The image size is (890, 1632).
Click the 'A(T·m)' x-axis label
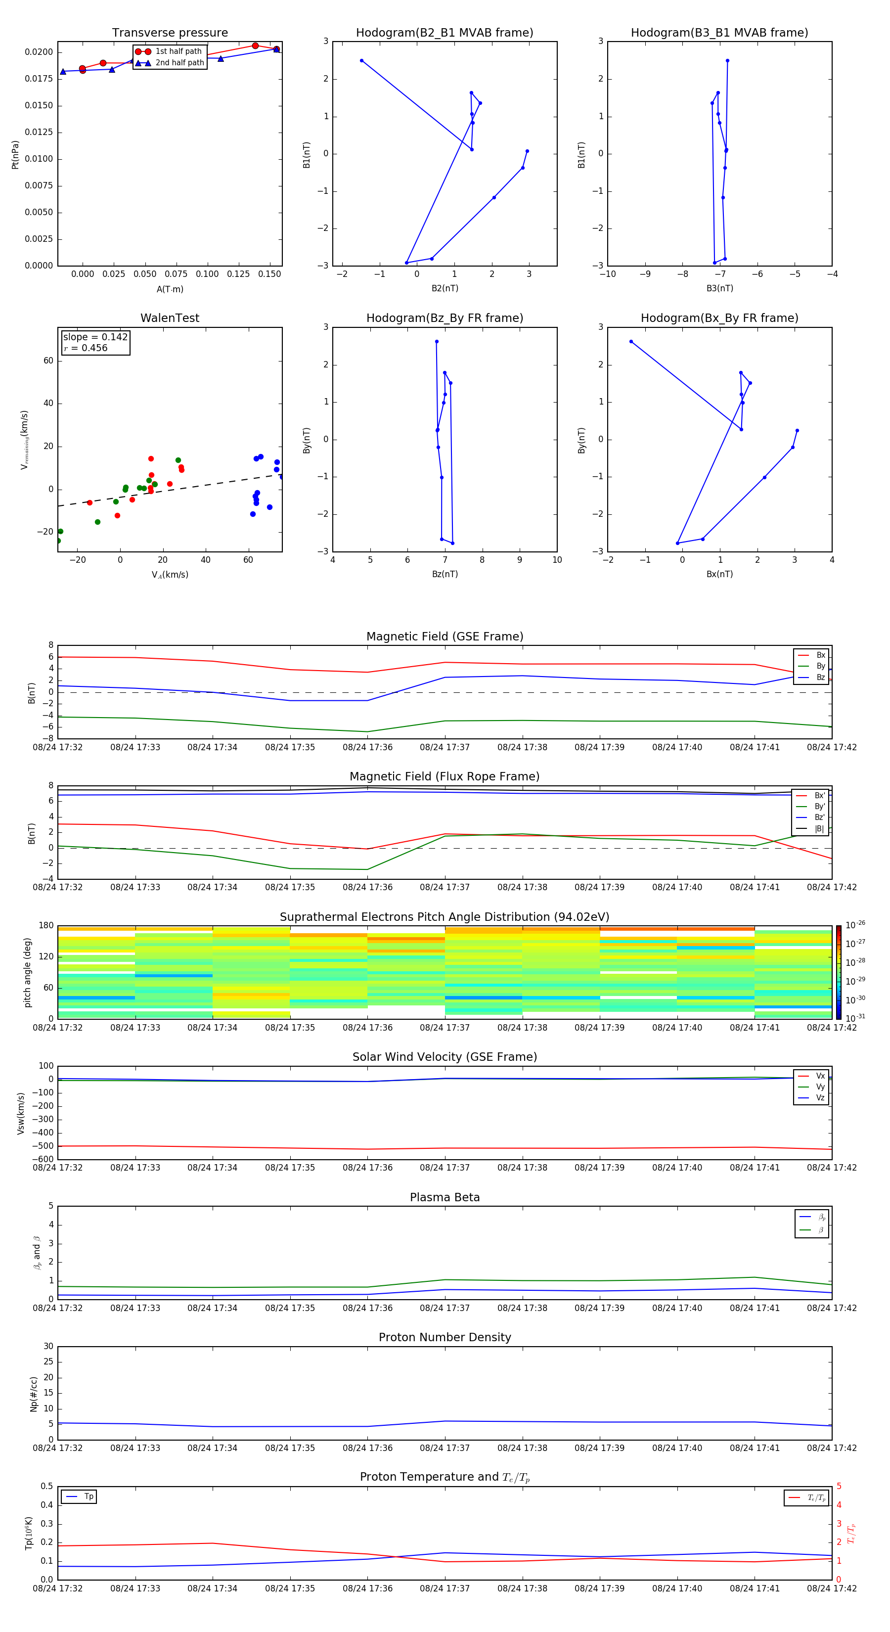(x=170, y=289)
